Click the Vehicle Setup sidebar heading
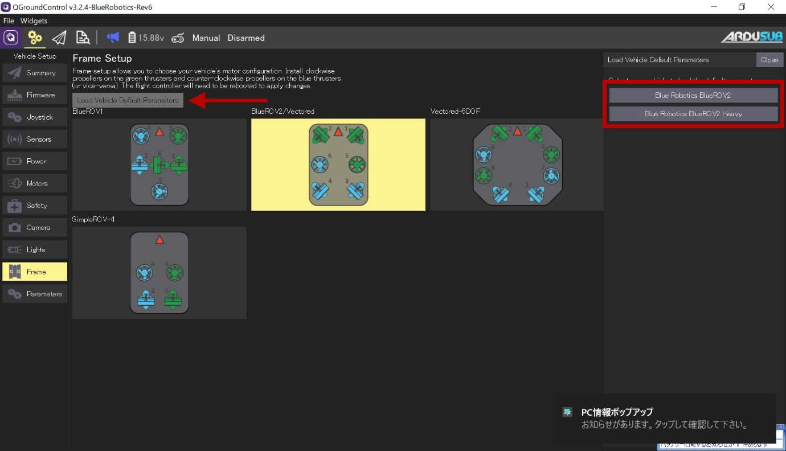The width and height of the screenshot is (786, 451). [x=35, y=56]
